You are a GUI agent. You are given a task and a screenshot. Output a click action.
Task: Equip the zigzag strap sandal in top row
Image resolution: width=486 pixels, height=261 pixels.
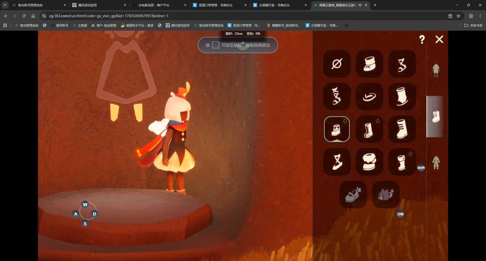tap(402, 64)
